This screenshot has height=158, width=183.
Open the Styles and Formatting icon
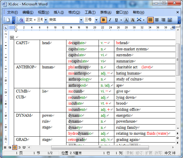[21, 20]
